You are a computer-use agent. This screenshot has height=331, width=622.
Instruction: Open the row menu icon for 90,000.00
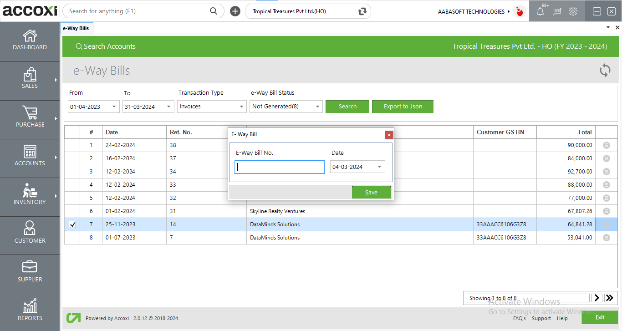click(x=606, y=145)
